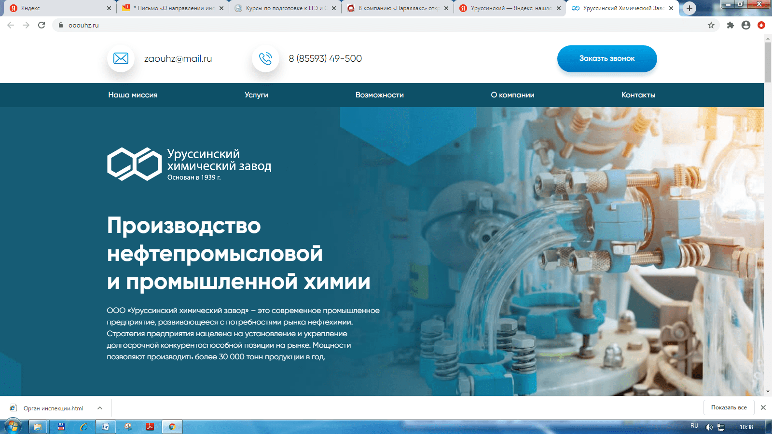Bookmark this page with star icon

[711, 25]
